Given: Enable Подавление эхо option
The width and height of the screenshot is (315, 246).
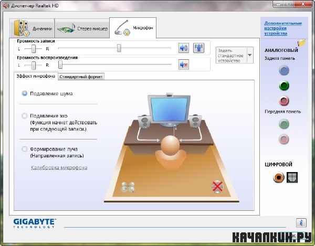Looking at the screenshot, I should tap(25, 116).
